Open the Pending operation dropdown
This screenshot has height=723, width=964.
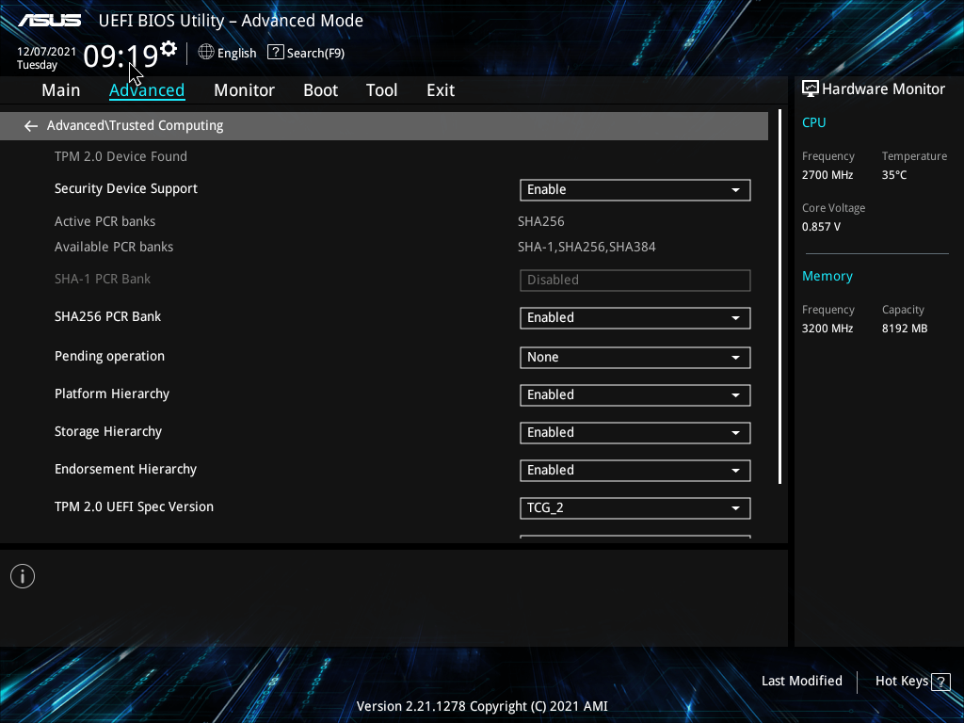635,358
